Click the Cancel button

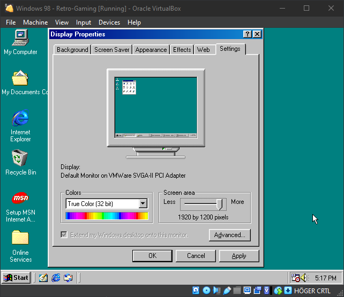[x=196, y=256]
